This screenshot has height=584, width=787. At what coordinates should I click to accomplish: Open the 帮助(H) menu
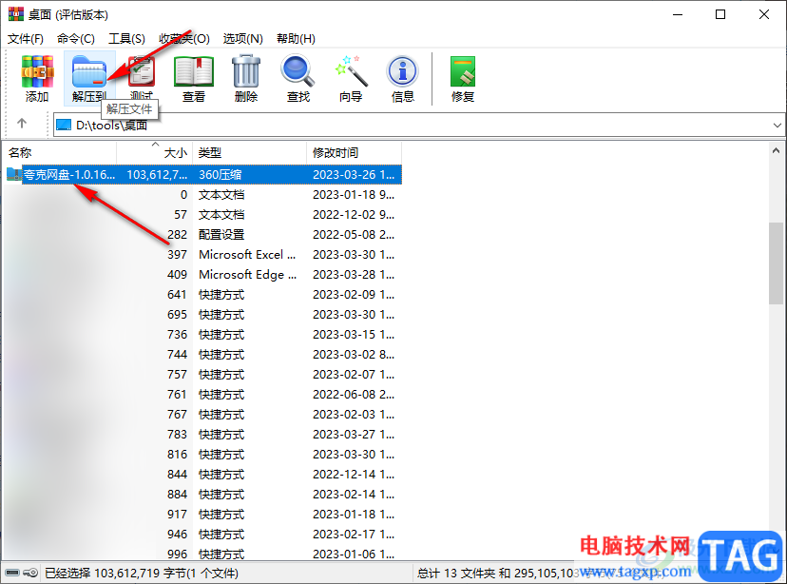click(297, 39)
